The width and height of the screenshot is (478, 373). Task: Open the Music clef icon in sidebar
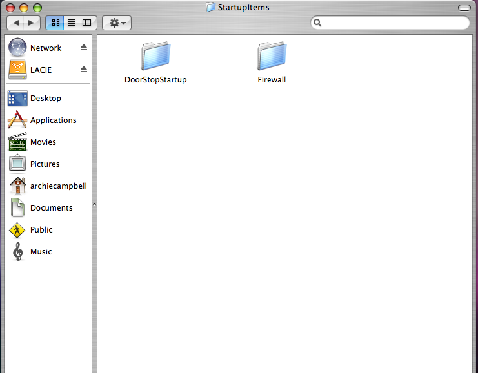(18, 251)
